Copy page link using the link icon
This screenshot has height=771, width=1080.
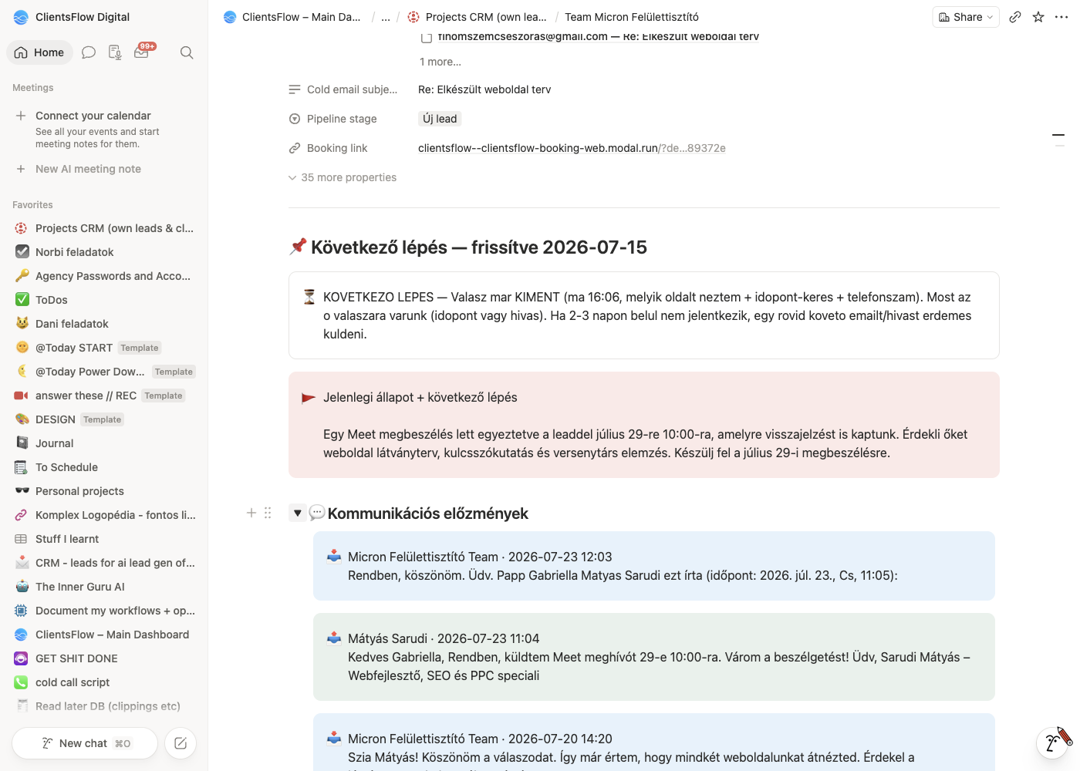pyautogui.click(x=1015, y=17)
